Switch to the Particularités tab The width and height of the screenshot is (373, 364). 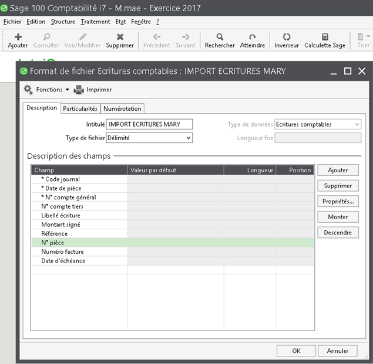click(80, 109)
